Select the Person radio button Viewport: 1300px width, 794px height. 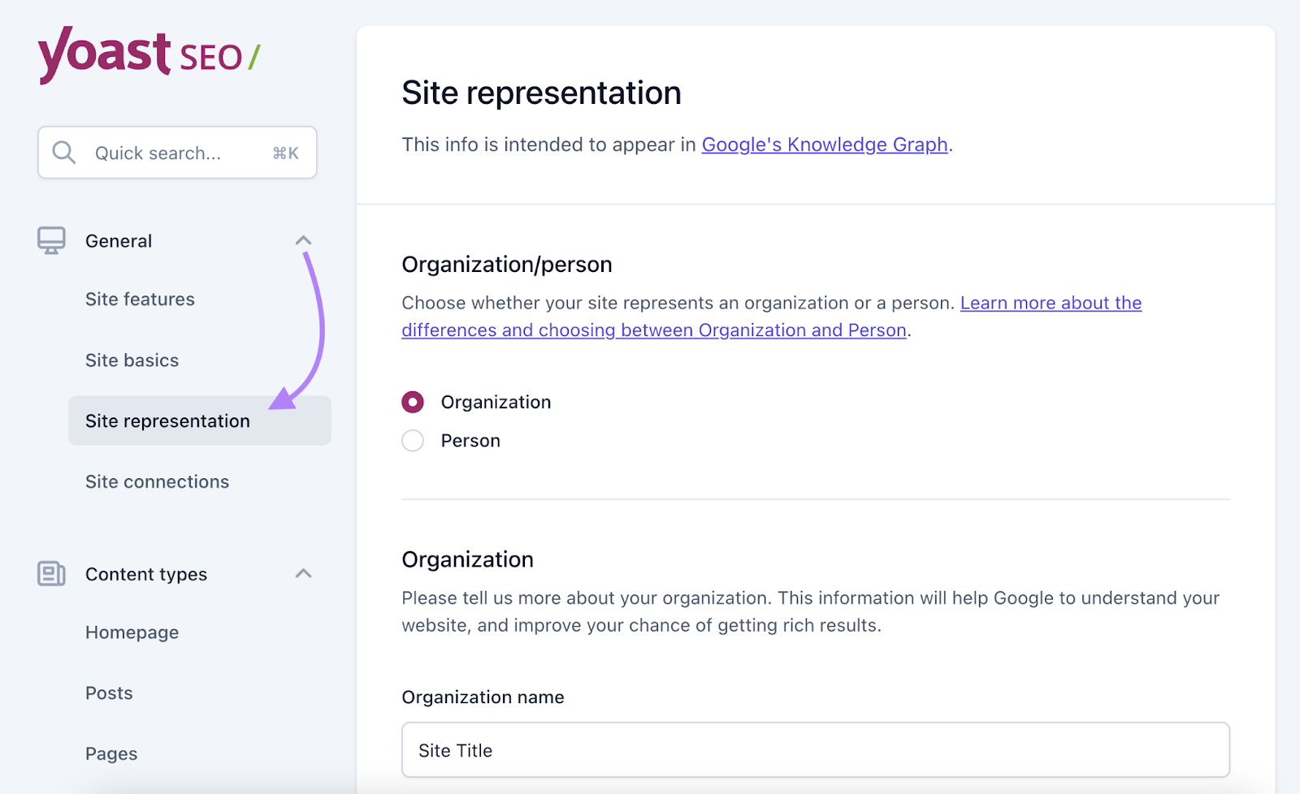point(413,440)
